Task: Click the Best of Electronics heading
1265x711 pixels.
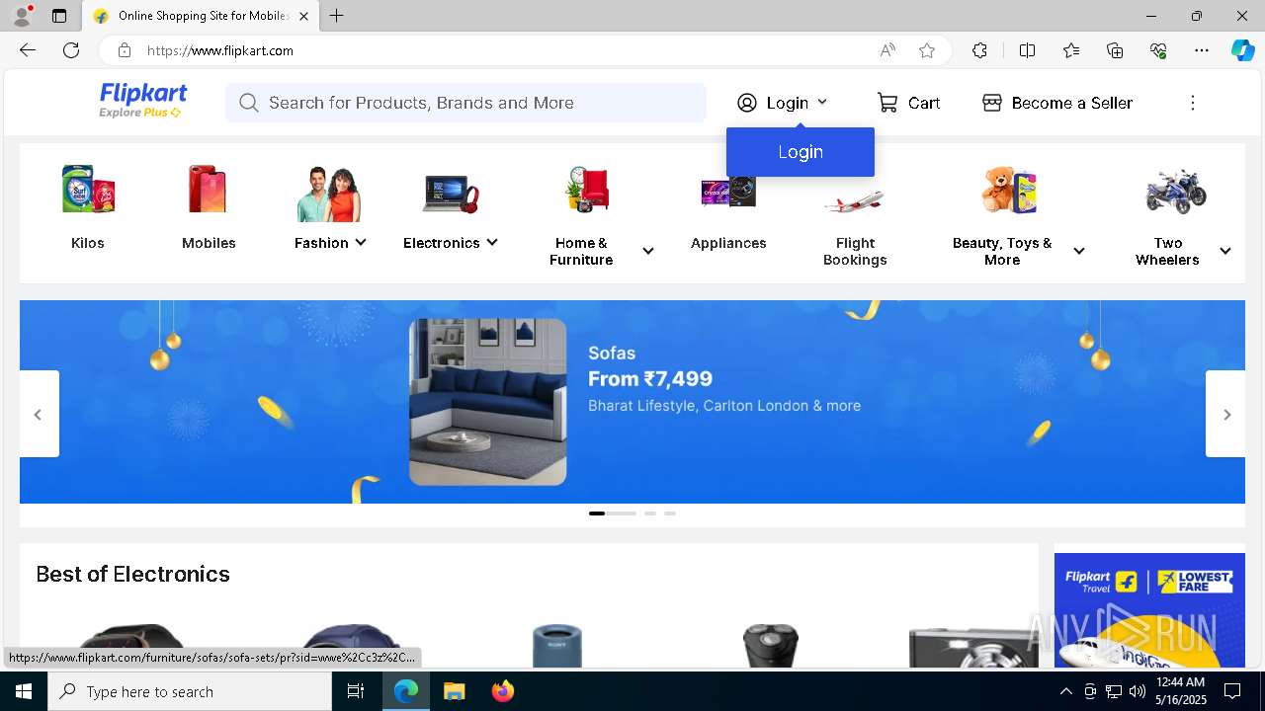Action: click(133, 575)
